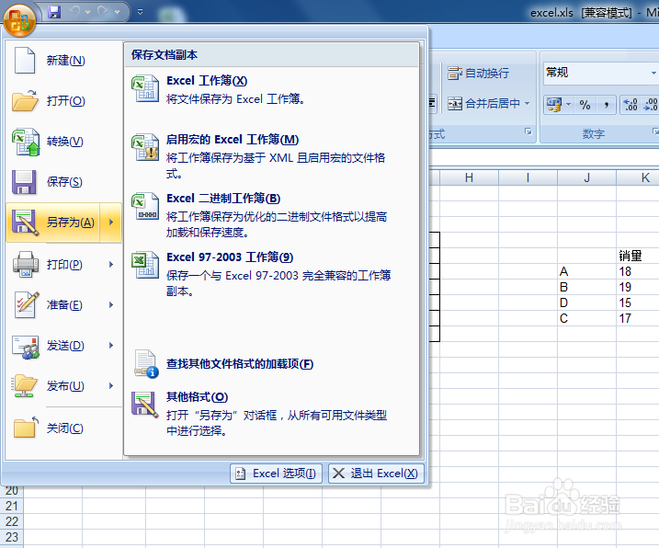Click the 打开 open folder icon
This screenshot has width=659, height=548.
click(x=25, y=100)
